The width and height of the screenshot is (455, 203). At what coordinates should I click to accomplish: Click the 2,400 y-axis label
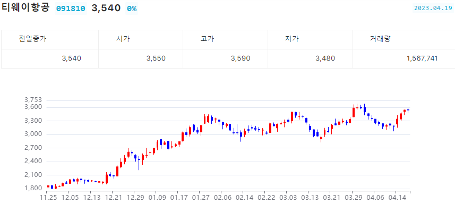[x=33, y=161]
